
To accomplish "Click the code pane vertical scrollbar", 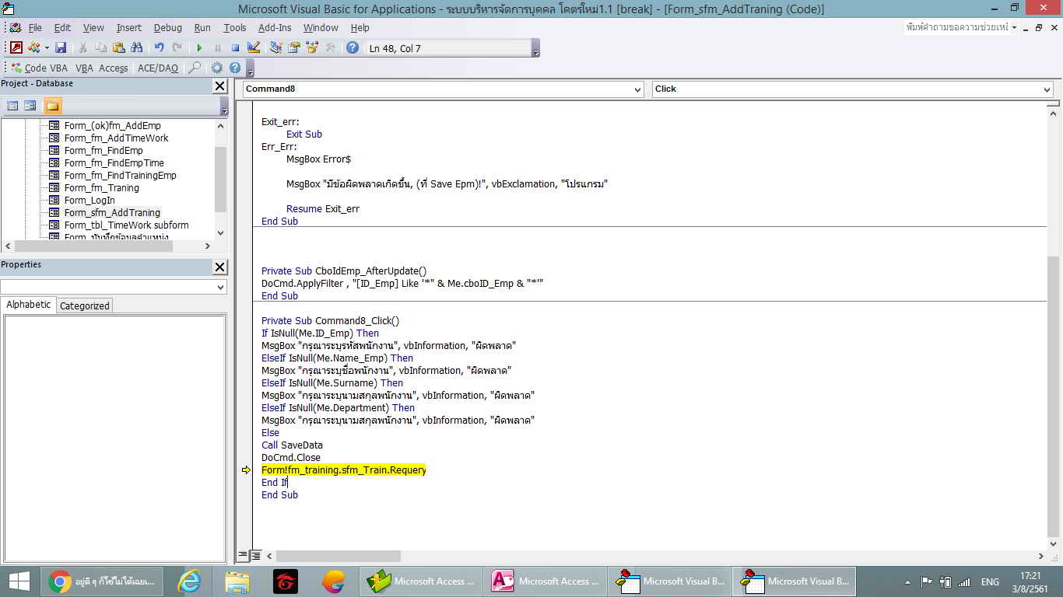I will click(x=1054, y=396).
